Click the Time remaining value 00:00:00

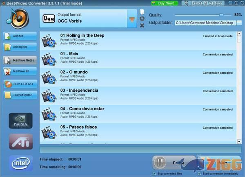point(75,167)
